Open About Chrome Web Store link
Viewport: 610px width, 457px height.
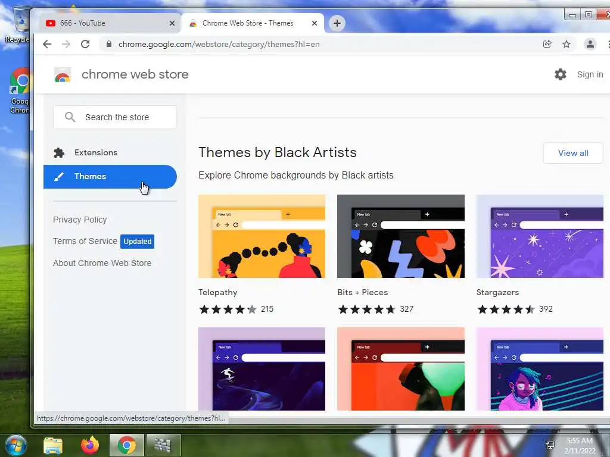(x=102, y=263)
